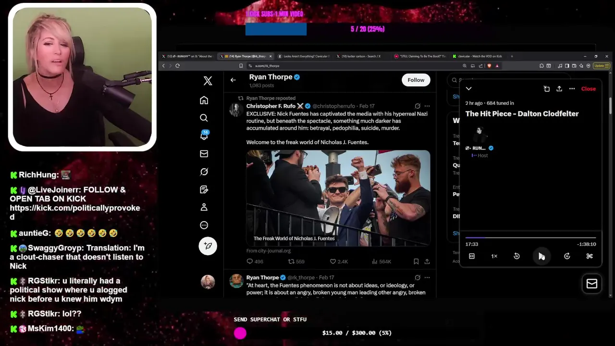Image resolution: width=615 pixels, height=346 pixels.
Task: Reply to the Christopher Rufo post
Action: [x=255, y=261]
